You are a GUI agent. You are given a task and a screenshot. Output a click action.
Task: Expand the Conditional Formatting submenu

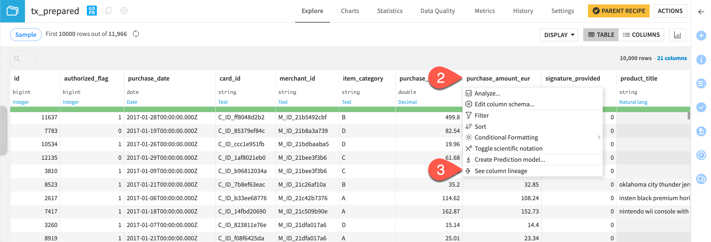tap(506, 137)
